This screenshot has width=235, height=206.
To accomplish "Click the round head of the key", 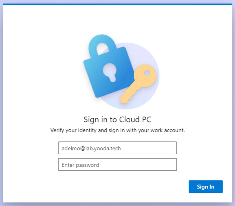I will 145,76.
